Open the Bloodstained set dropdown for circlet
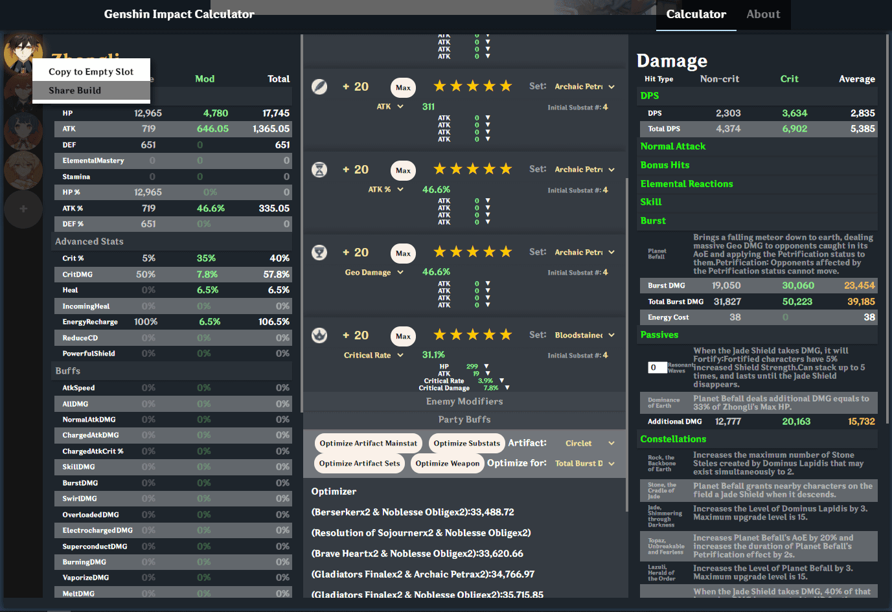892x612 pixels. tap(584, 335)
